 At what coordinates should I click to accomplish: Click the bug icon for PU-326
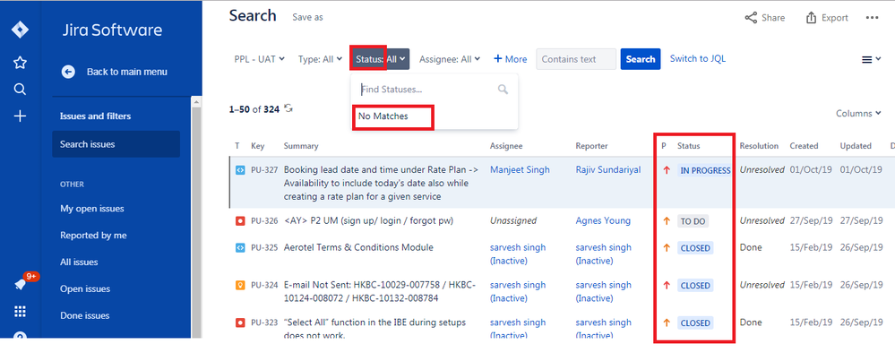click(x=240, y=220)
